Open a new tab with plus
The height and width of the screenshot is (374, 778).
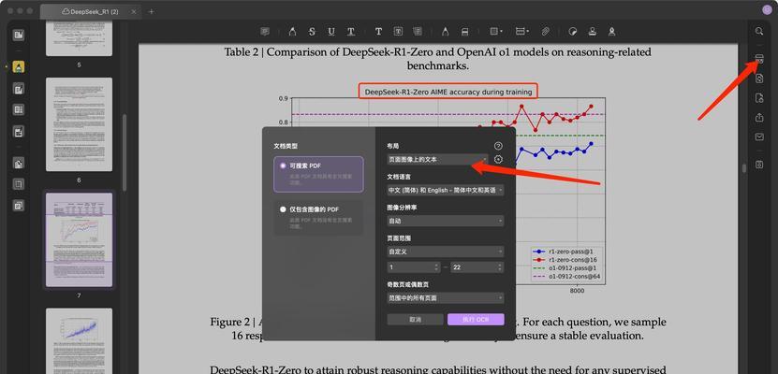[152, 11]
